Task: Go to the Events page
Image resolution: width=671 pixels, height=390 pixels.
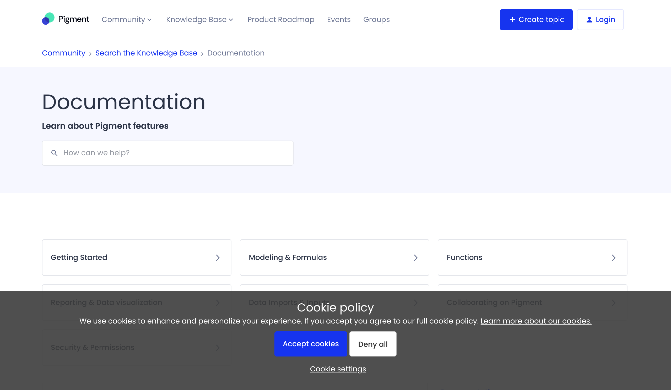Action: click(339, 19)
